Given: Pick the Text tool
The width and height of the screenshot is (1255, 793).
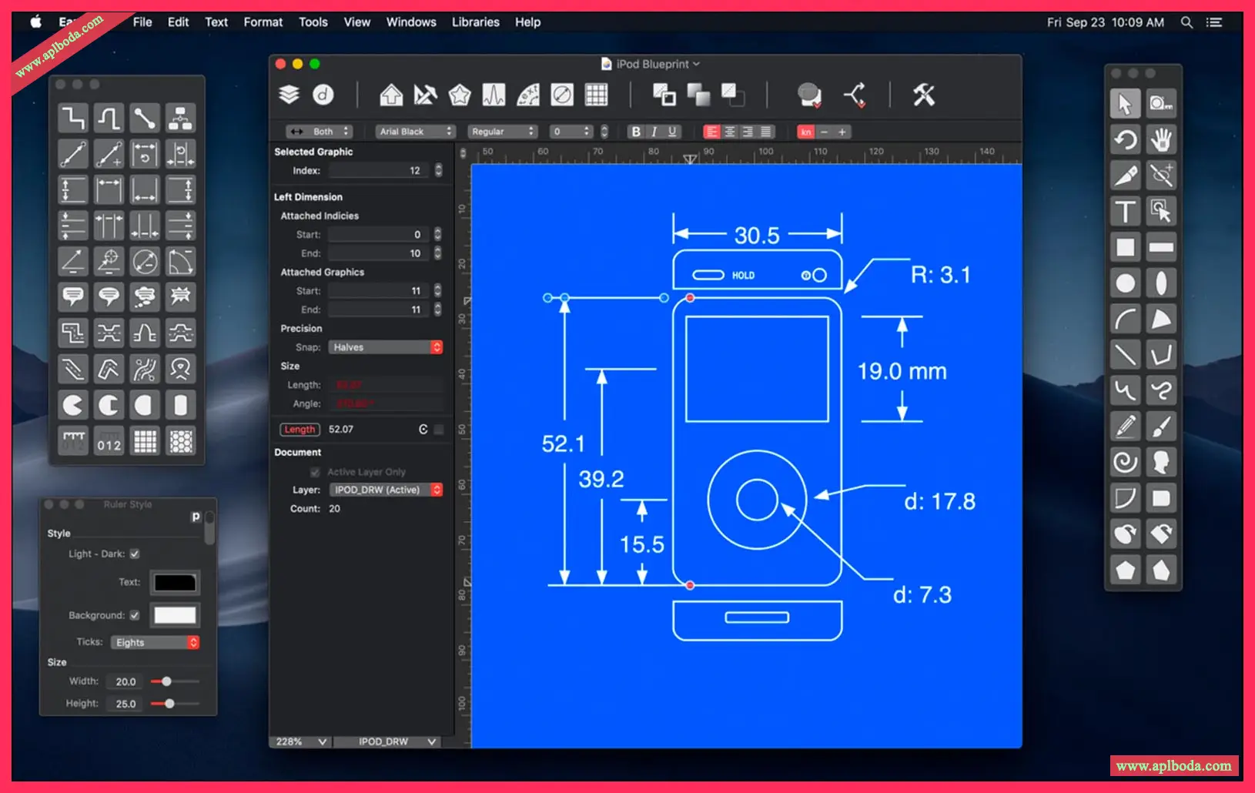Looking at the screenshot, I should (x=1125, y=211).
